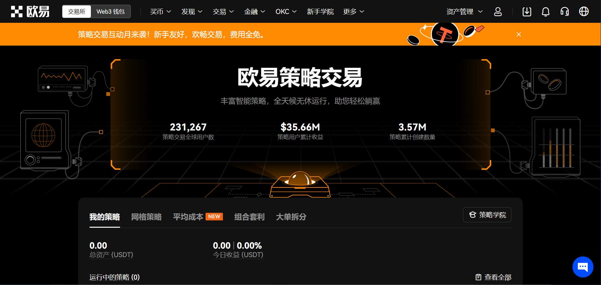Click the 总资产 (USDT) label
The height and width of the screenshot is (285, 601).
pyautogui.click(x=111, y=255)
